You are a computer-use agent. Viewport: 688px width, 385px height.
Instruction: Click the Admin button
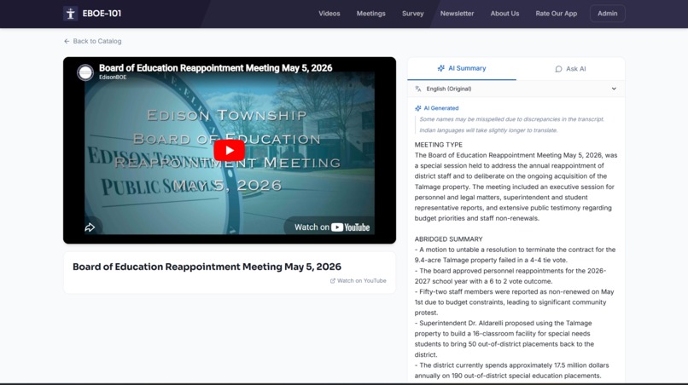pyautogui.click(x=607, y=14)
